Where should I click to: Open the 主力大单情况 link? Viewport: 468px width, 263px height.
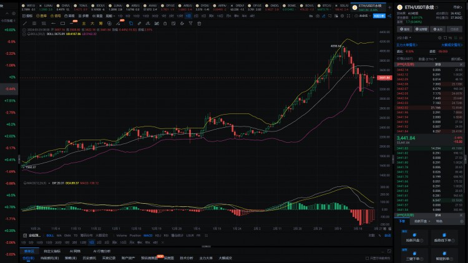point(407,45)
